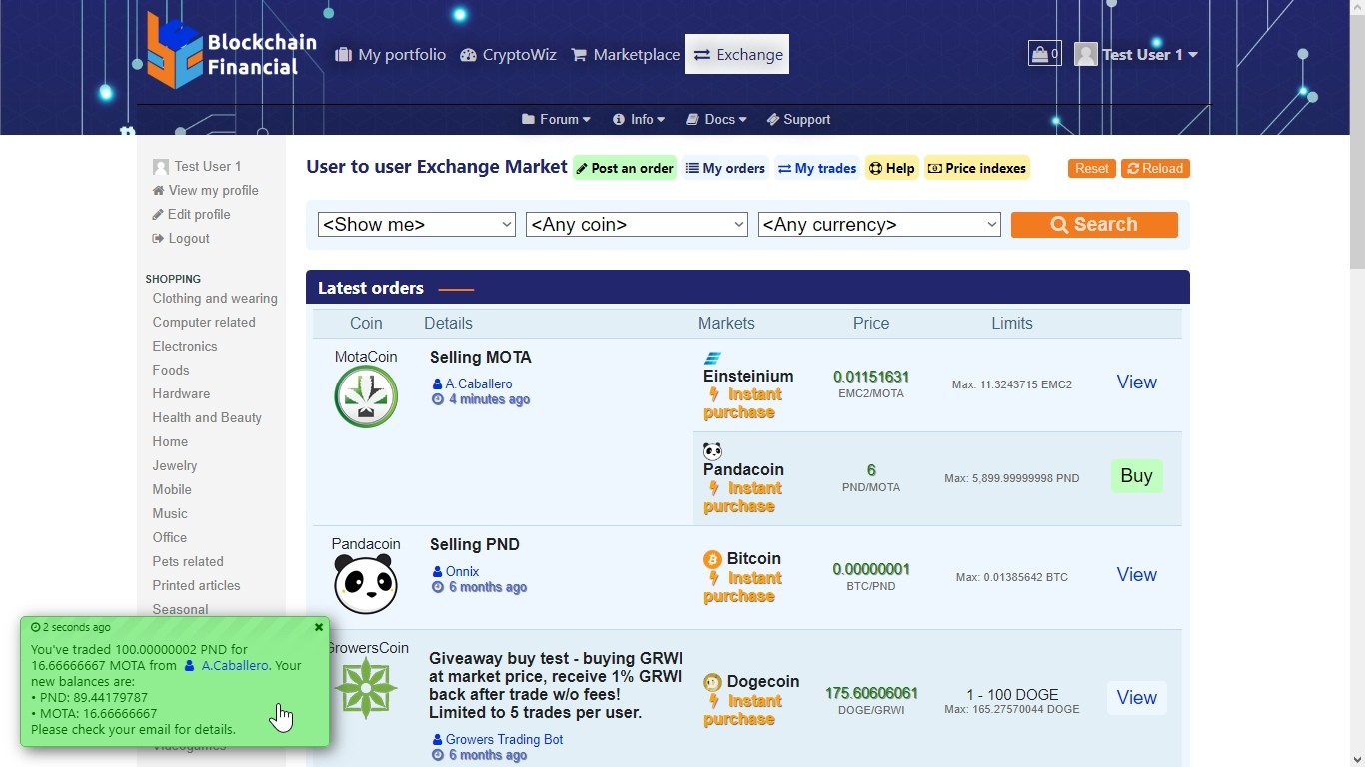Click the MotaCoin cannabis leaf coin icon
Screen dimensions: 1365x767
click(366, 396)
